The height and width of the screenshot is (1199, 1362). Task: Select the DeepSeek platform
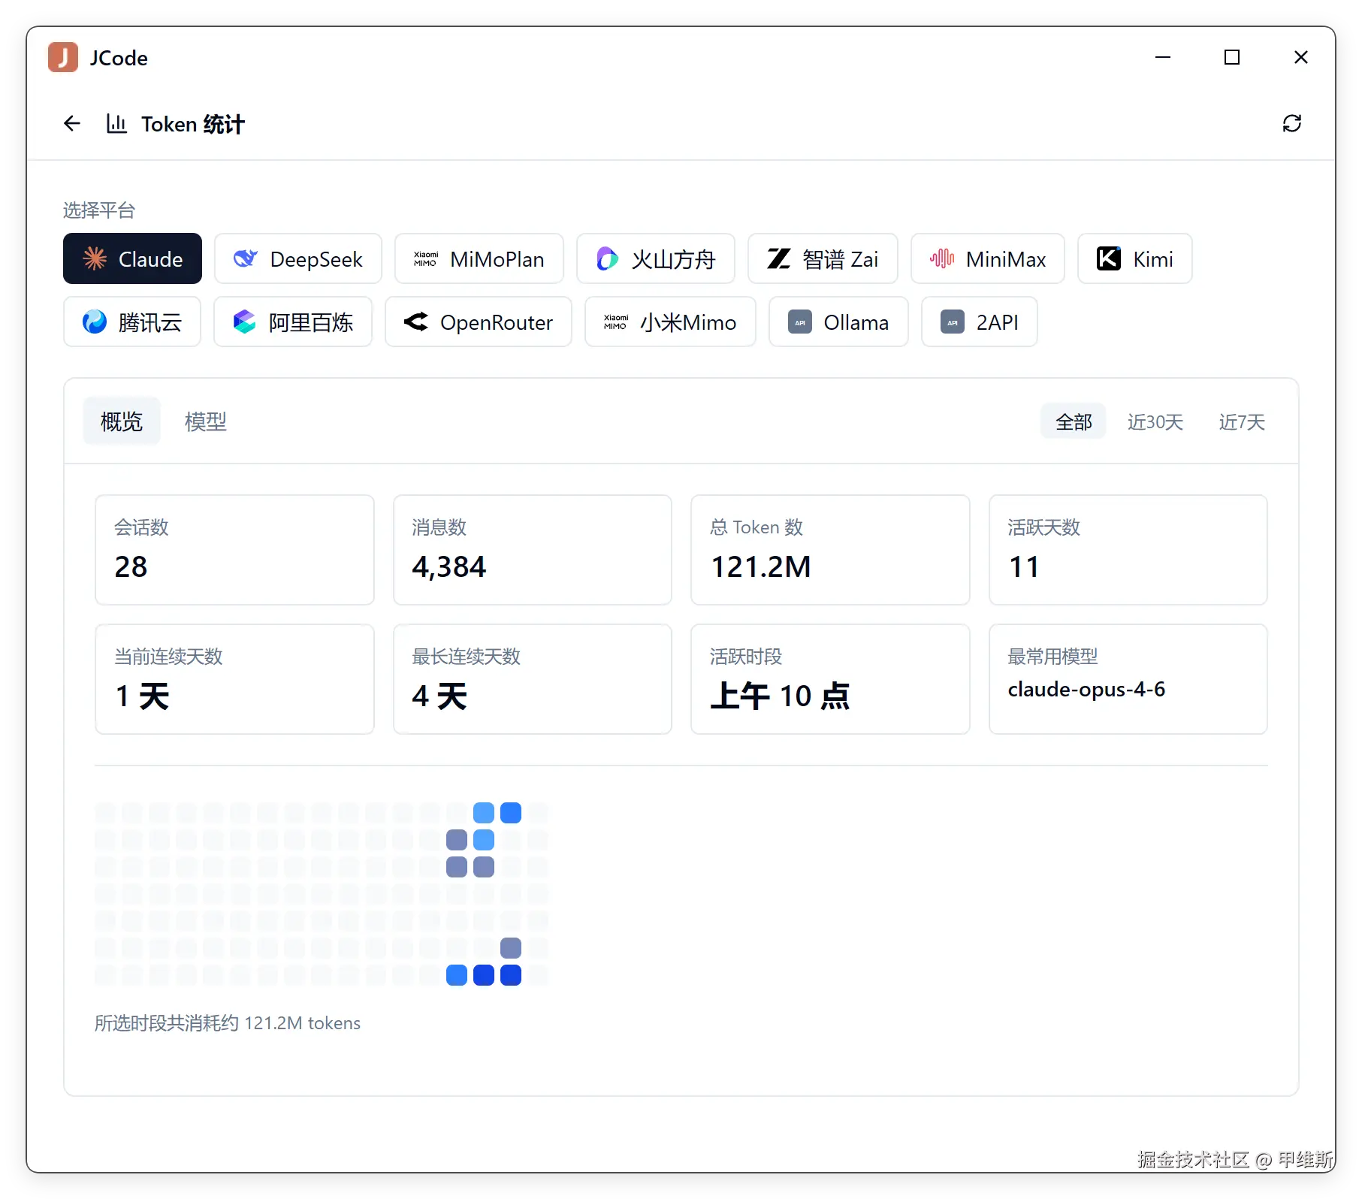coord(297,258)
